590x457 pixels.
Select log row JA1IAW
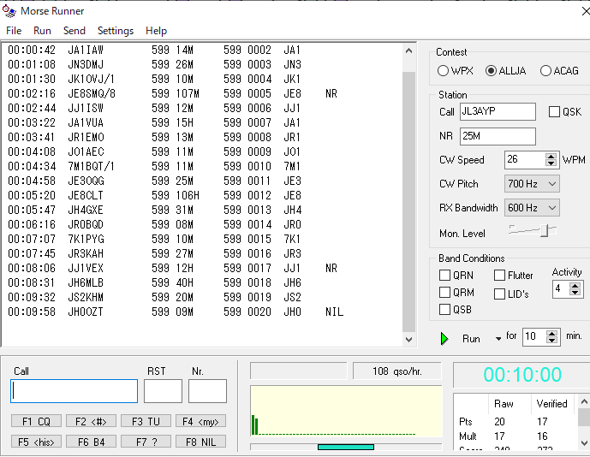click(x=201, y=50)
